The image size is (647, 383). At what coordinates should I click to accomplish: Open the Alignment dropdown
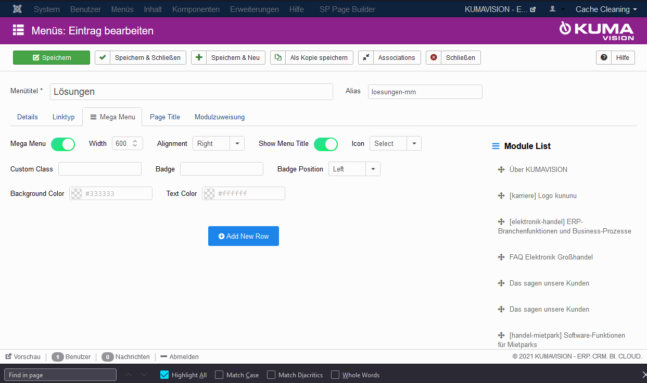219,143
